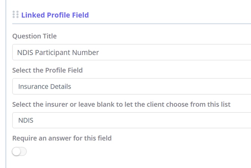Click the "Select the insurer or leave blank" label
This screenshot has height=168, width=251.
click(121, 104)
